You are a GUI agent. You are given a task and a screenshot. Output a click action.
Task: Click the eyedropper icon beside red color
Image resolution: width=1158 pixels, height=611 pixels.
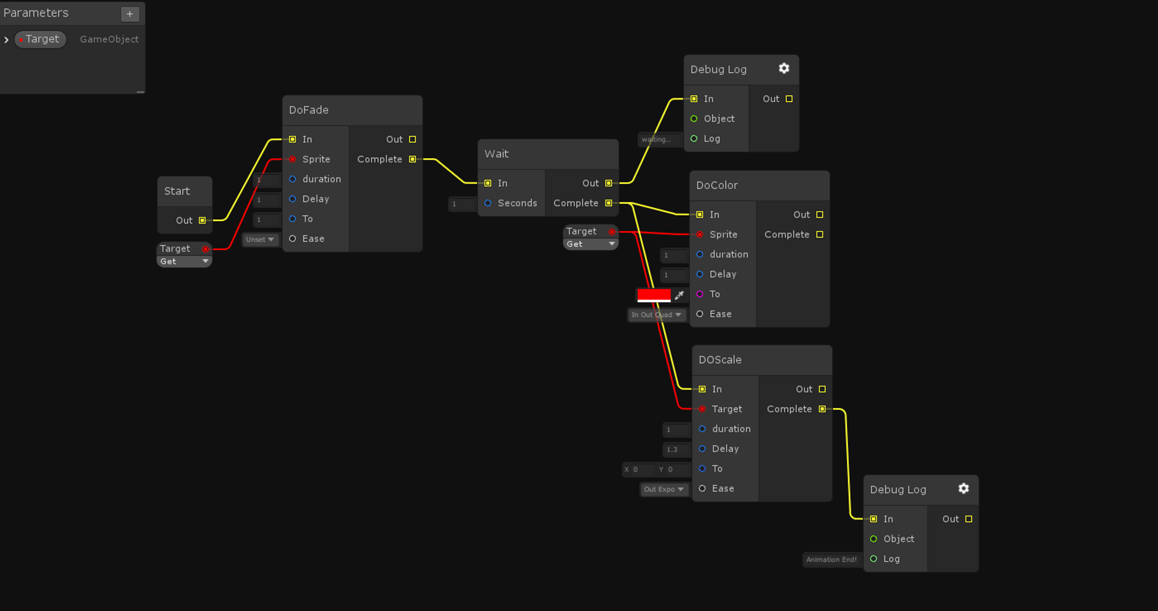click(x=680, y=295)
